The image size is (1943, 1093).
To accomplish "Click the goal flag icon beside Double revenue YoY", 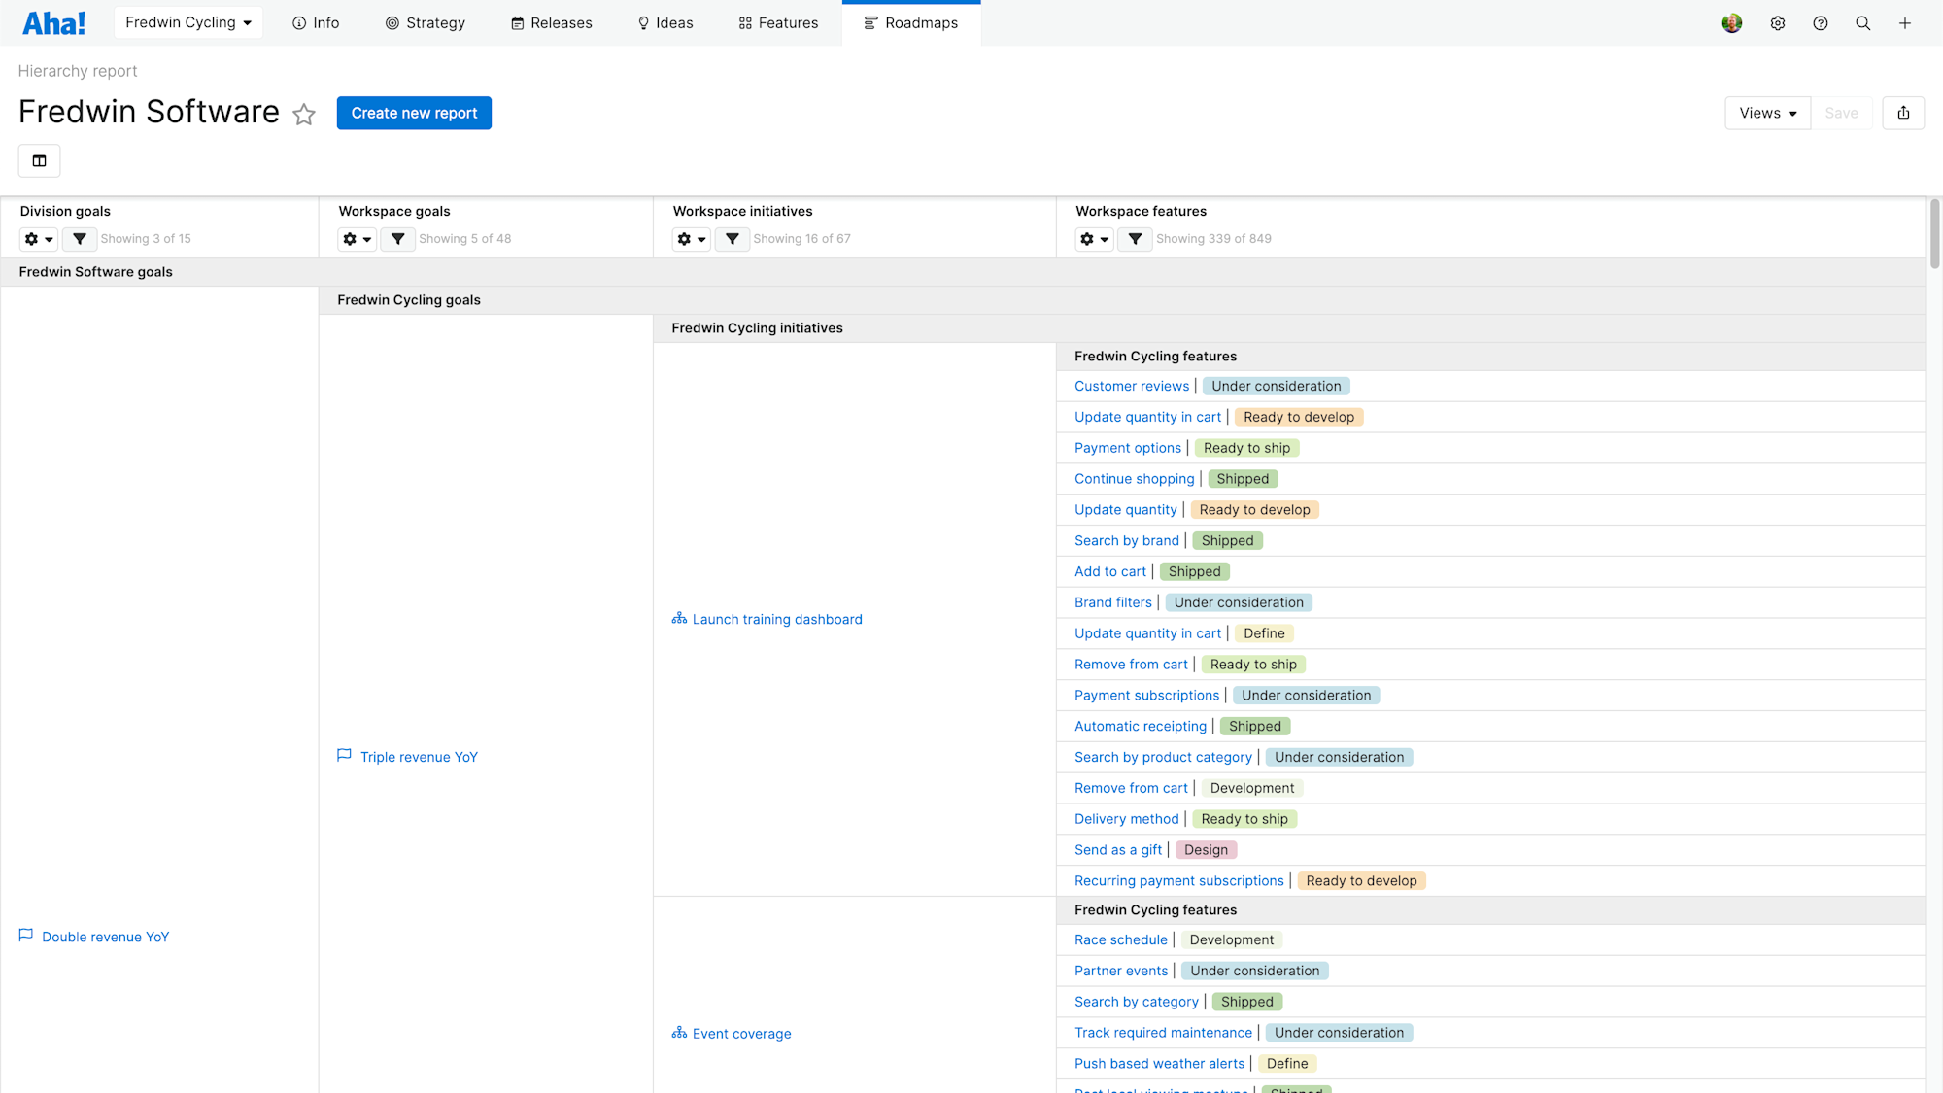I will point(26,936).
